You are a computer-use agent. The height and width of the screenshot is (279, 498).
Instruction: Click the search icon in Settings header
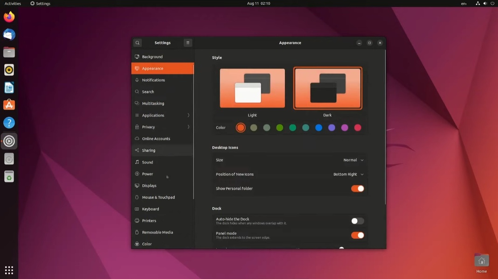click(x=138, y=43)
